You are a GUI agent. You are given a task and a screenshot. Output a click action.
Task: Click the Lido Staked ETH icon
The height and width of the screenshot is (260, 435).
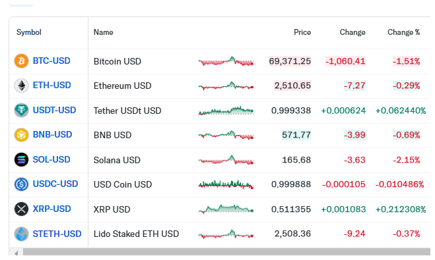[x=21, y=234]
